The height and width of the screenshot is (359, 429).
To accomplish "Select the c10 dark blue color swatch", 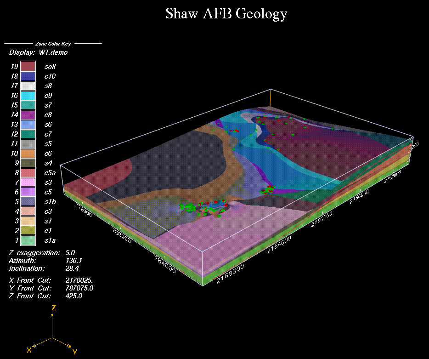I will (28, 76).
